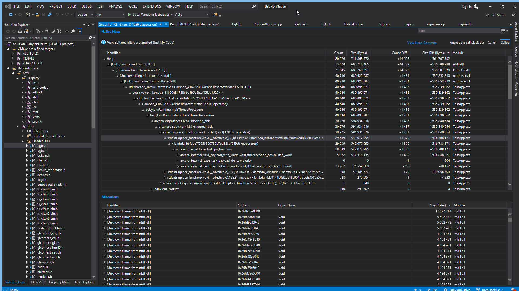Select the Callee aggregation toggle

click(504, 42)
